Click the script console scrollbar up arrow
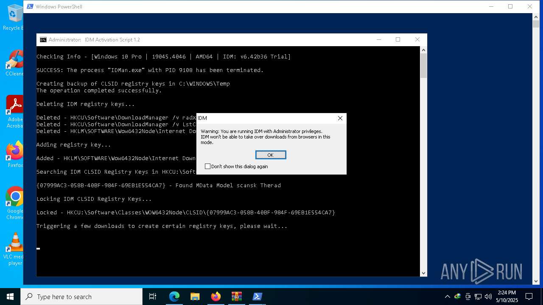Screen dimensions: 543x305 pos(423,50)
